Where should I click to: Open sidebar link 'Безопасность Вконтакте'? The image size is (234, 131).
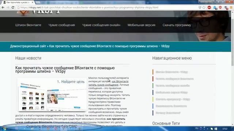(171, 106)
